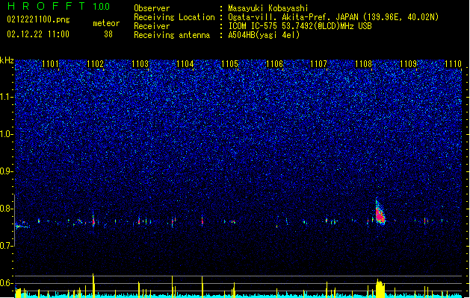The height and width of the screenshot is (298, 470).
Task: Click the wide yellow power burst below 1108
Action: point(380,288)
